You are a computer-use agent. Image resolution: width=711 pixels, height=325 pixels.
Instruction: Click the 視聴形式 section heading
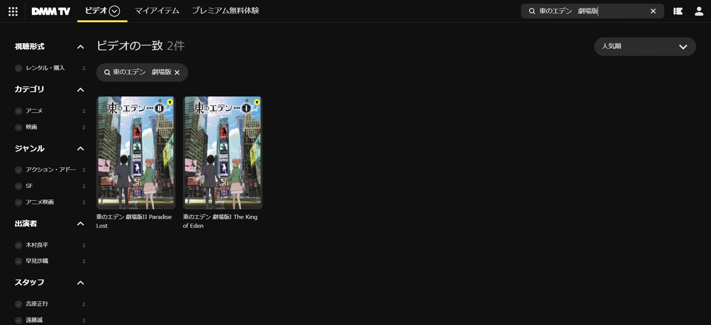30,47
